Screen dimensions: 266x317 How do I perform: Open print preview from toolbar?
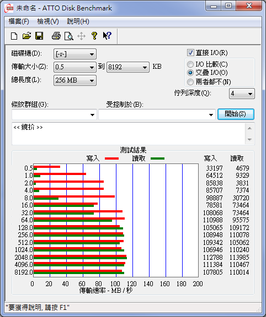tap(69, 36)
